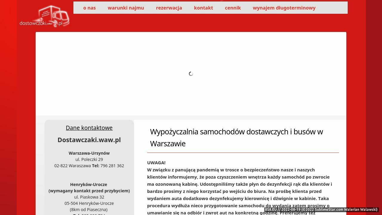This screenshot has height=215, width=382.
Task: Go to the 'rezerwacja' page
Action: (x=169, y=8)
